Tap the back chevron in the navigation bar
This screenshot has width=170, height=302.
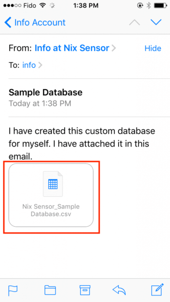pyautogui.click(x=8, y=22)
